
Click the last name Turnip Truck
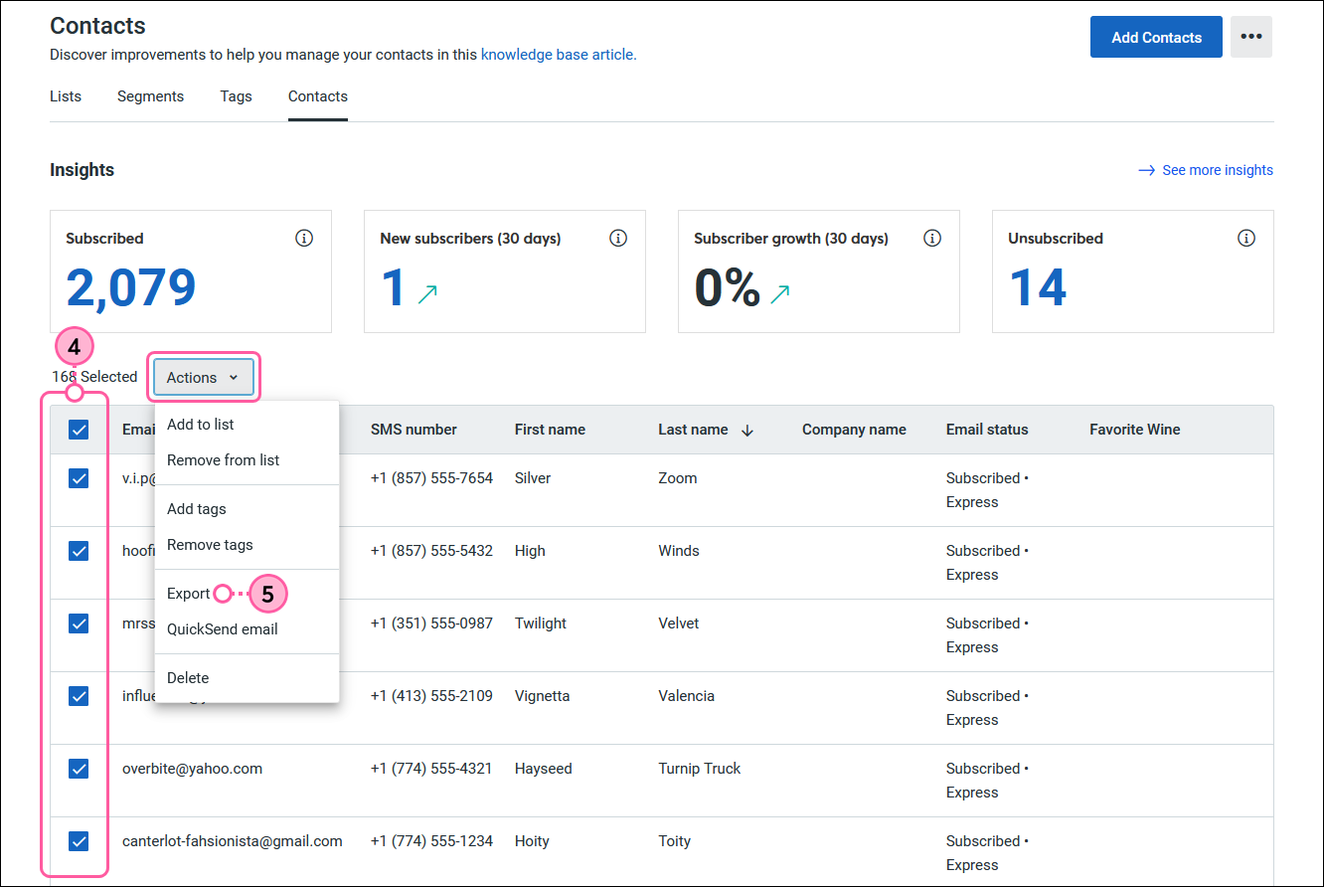pyautogui.click(x=700, y=769)
